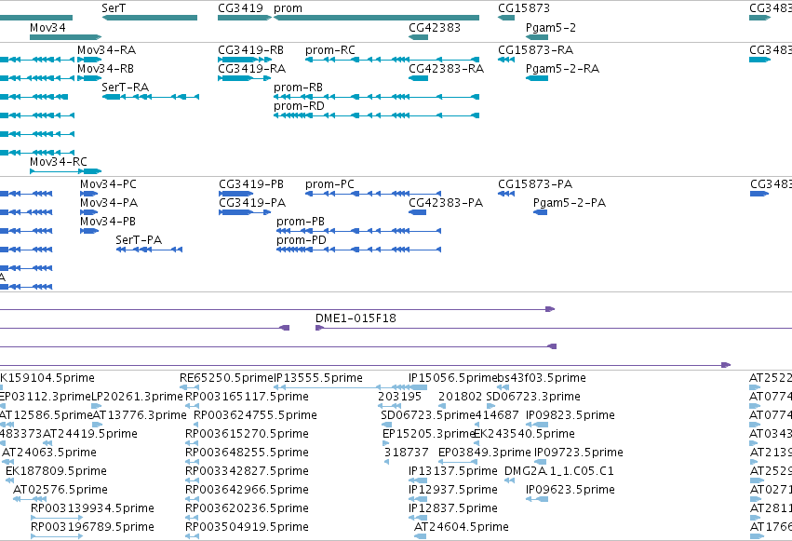Select the prom-RC transcript
792x541 pixels.
[x=392, y=60]
